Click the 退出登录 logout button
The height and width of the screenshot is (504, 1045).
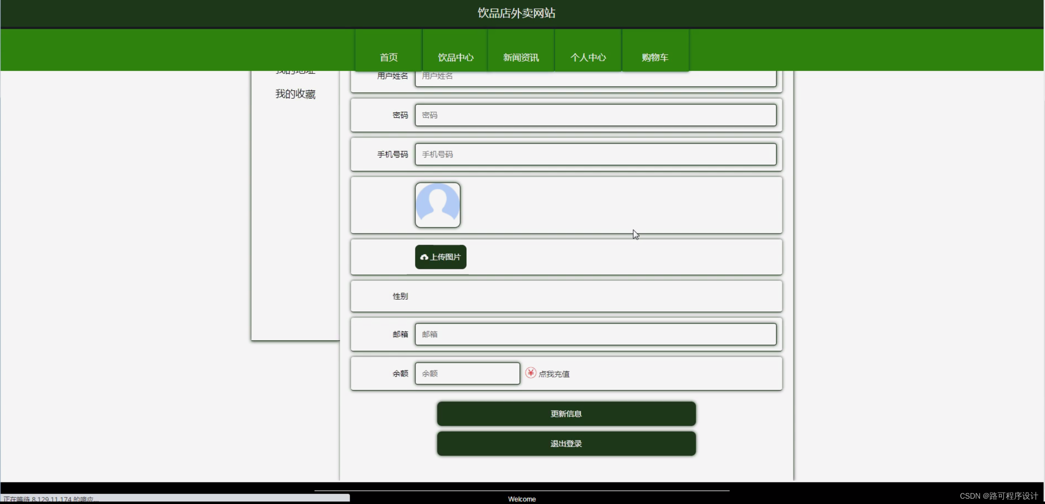click(566, 444)
